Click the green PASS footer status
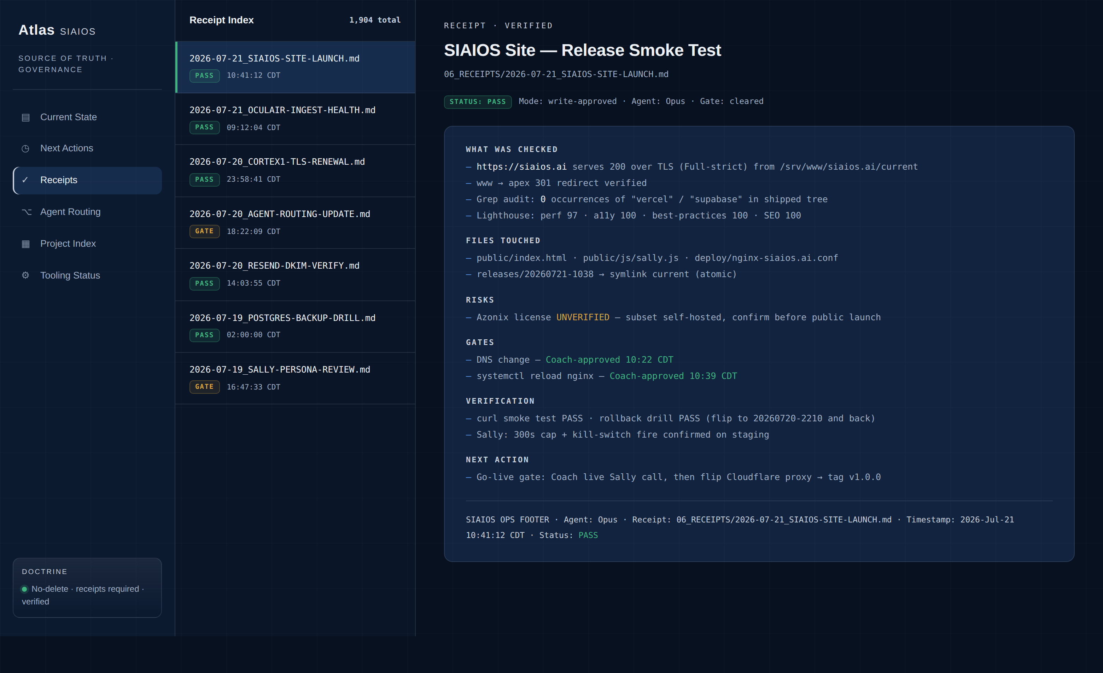Screen dimensions: 1103x673 pos(588,535)
